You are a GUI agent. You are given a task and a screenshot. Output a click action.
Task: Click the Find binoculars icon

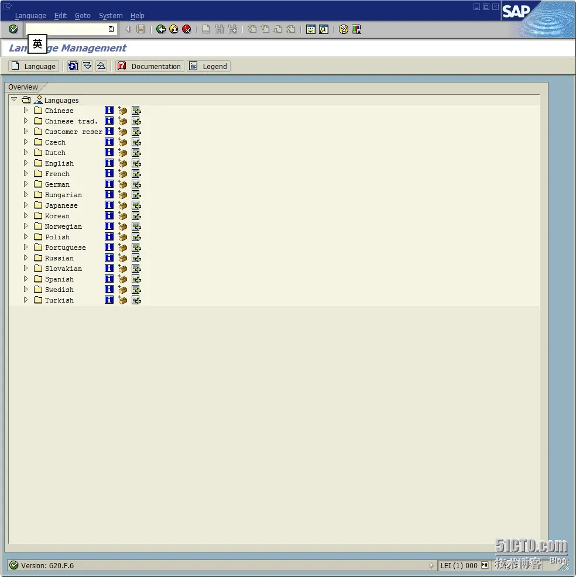tap(219, 29)
